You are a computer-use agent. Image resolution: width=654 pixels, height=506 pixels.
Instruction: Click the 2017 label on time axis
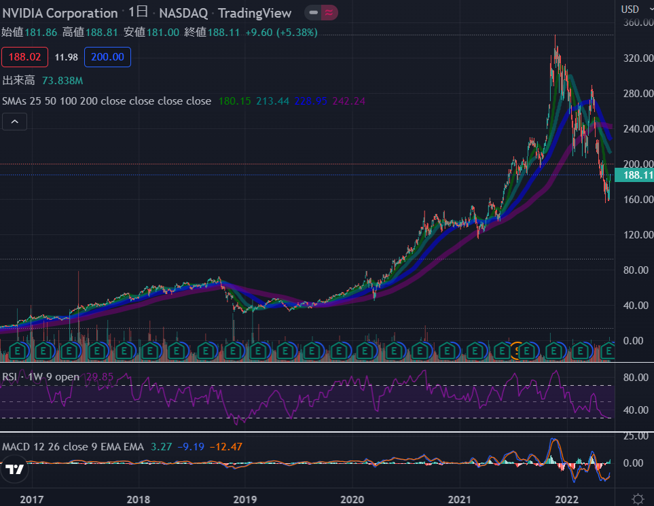32,499
